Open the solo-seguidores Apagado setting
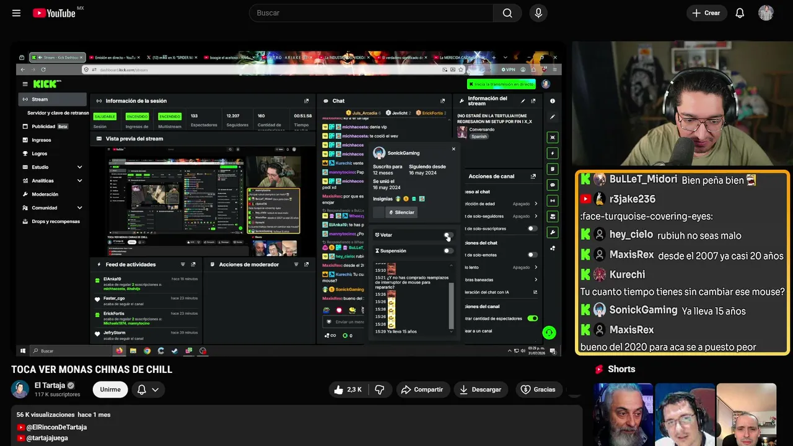Screen dimensions: 793x446 525,216
